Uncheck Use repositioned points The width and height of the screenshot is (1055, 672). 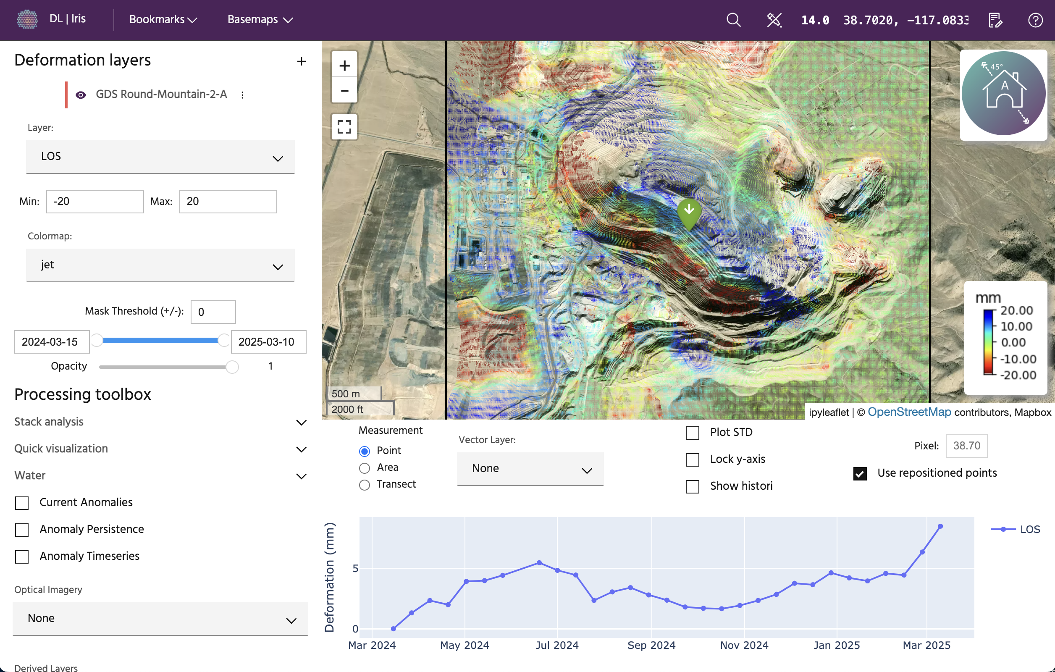[x=860, y=473]
